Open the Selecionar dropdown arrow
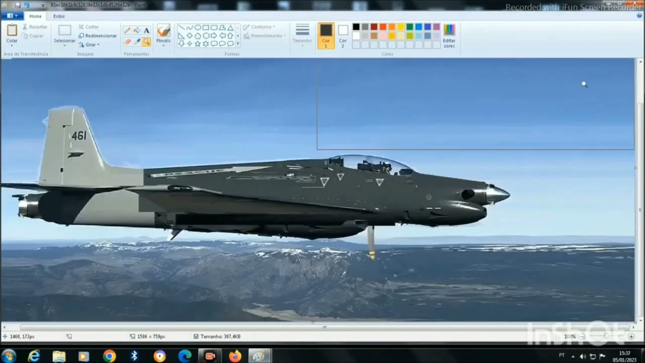 point(64,46)
